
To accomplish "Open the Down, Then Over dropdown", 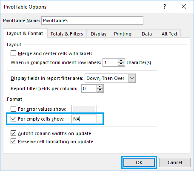I will 132,78.
